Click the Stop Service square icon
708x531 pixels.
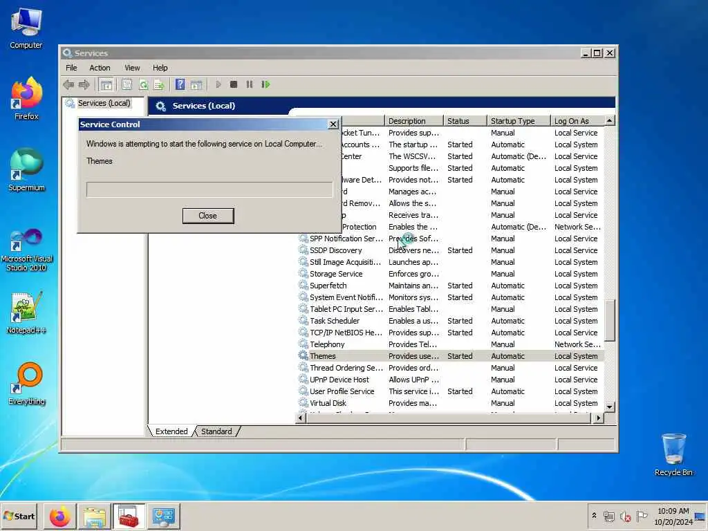click(234, 84)
